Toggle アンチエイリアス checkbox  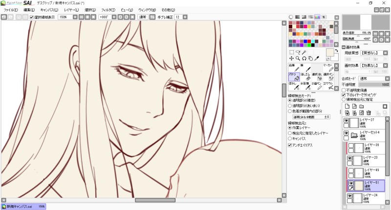click(290, 145)
